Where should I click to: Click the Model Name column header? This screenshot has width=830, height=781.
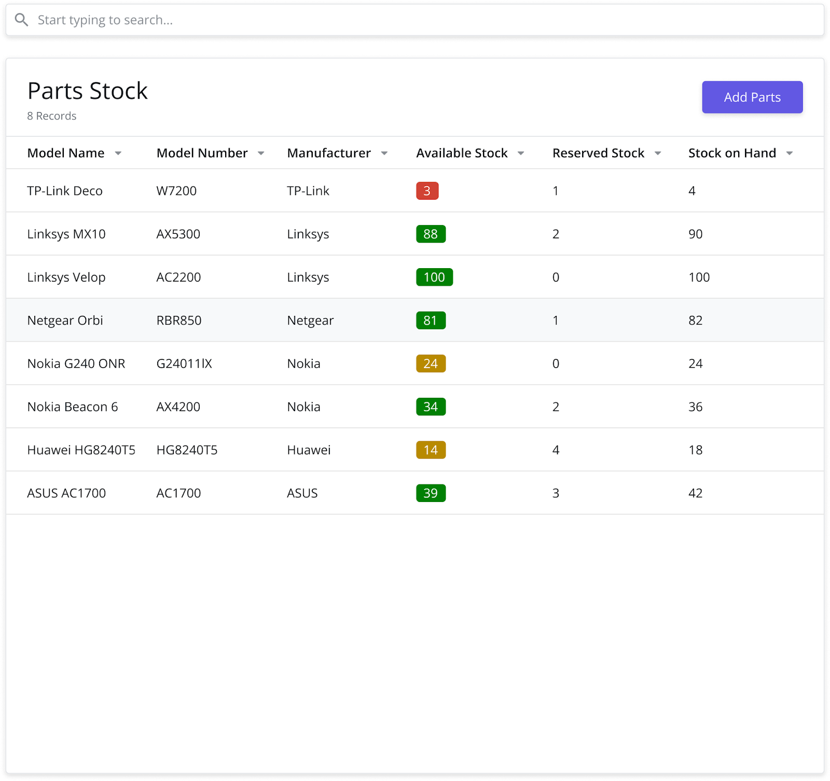click(x=66, y=153)
